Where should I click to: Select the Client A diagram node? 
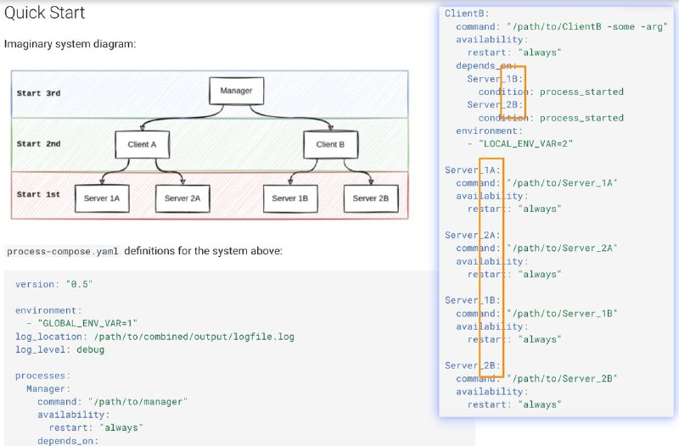[x=142, y=144]
